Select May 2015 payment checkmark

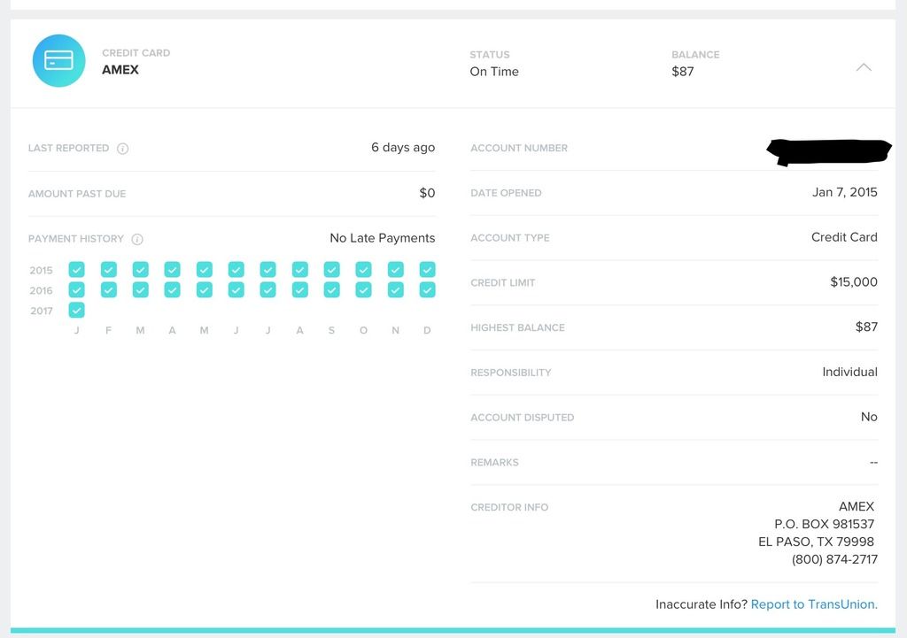(205, 269)
